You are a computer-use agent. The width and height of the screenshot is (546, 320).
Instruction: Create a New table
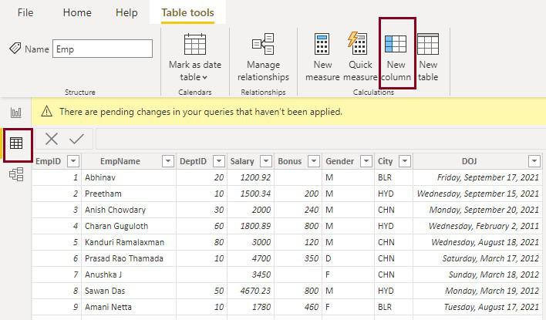pos(428,58)
